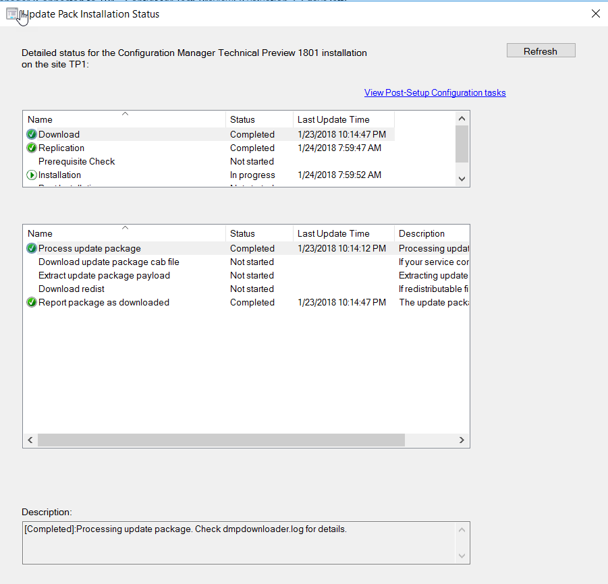The height and width of the screenshot is (584, 608).
Task: Click the top list vertical scrollbar thumb
Action: pos(462,144)
